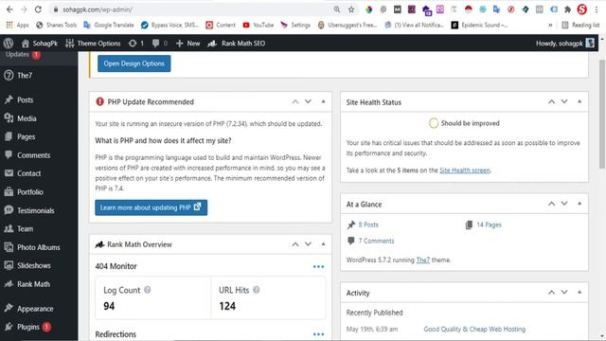
Task: Open the Apps shortcut in bookmarks bar
Action: [x=17, y=26]
